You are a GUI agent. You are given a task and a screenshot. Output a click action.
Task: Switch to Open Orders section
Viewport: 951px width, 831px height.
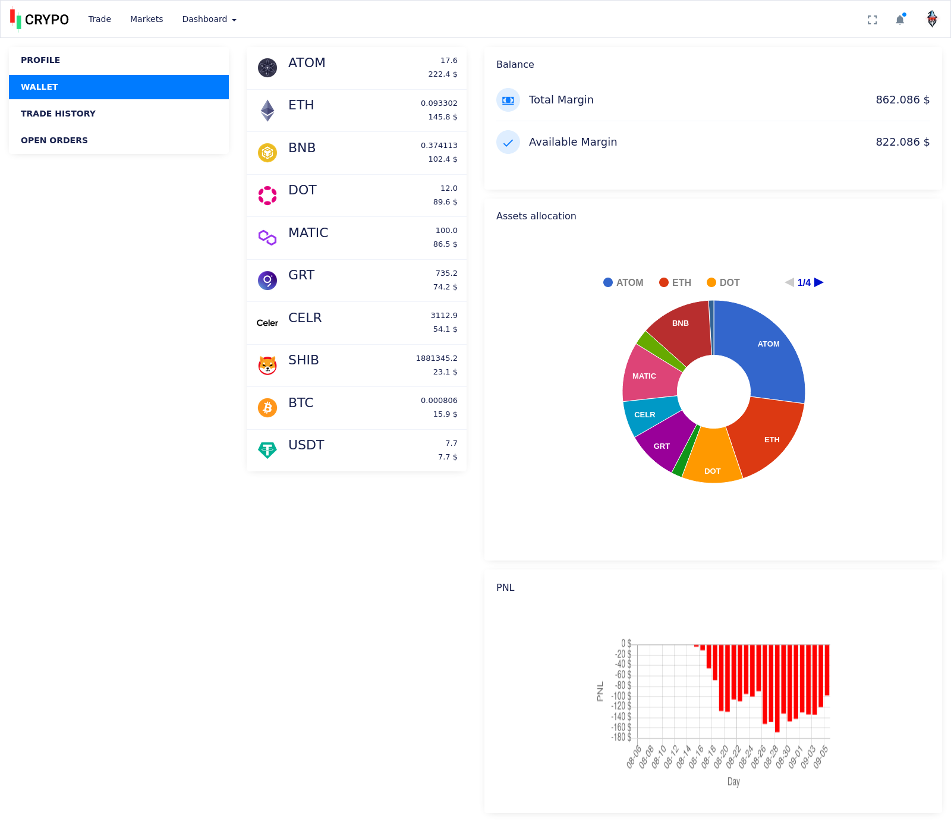pyautogui.click(x=54, y=140)
